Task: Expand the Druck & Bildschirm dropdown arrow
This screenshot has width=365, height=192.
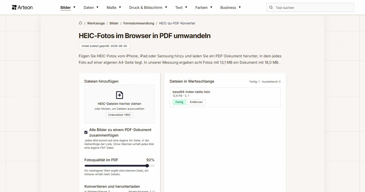Action: tap(166, 7)
